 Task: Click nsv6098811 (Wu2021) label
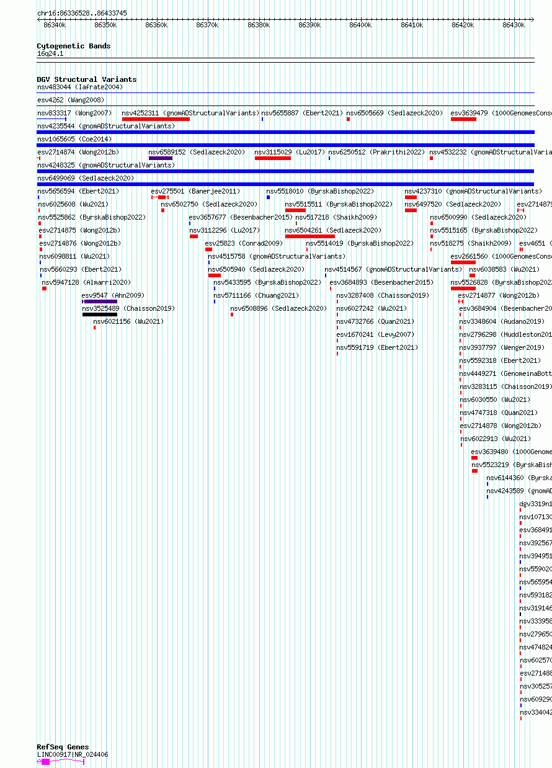pos(75,256)
